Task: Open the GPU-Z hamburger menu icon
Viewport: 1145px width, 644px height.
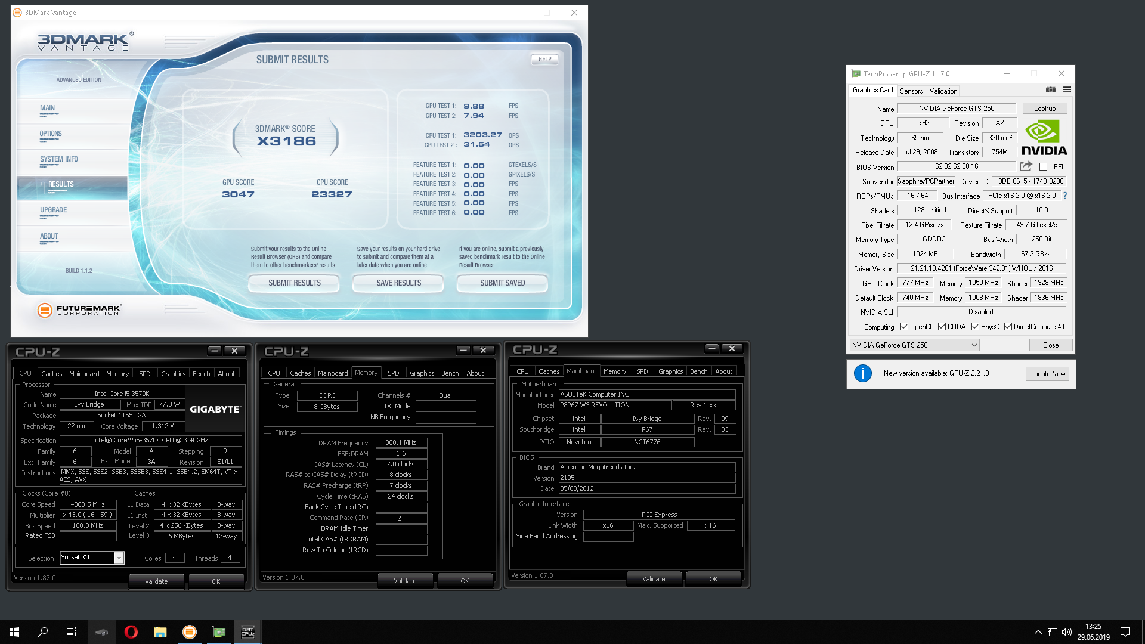Action: tap(1067, 89)
